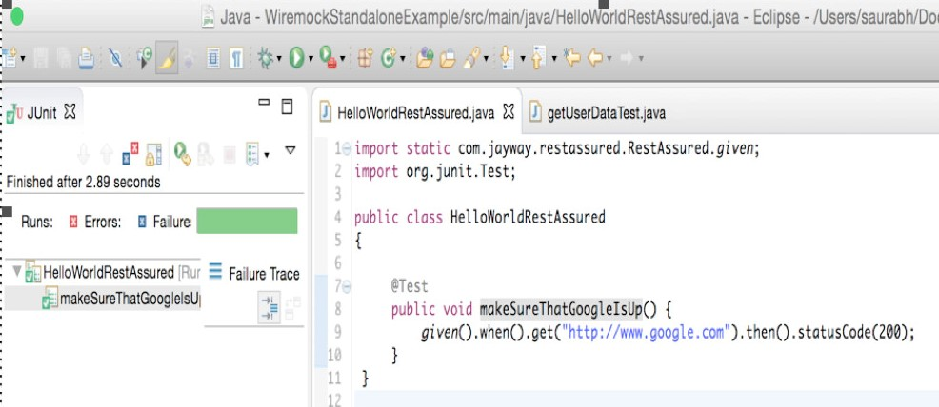The width and height of the screenshot is (939, 407).
Task: Click the Failure Trace label
Action: (264, 274)
